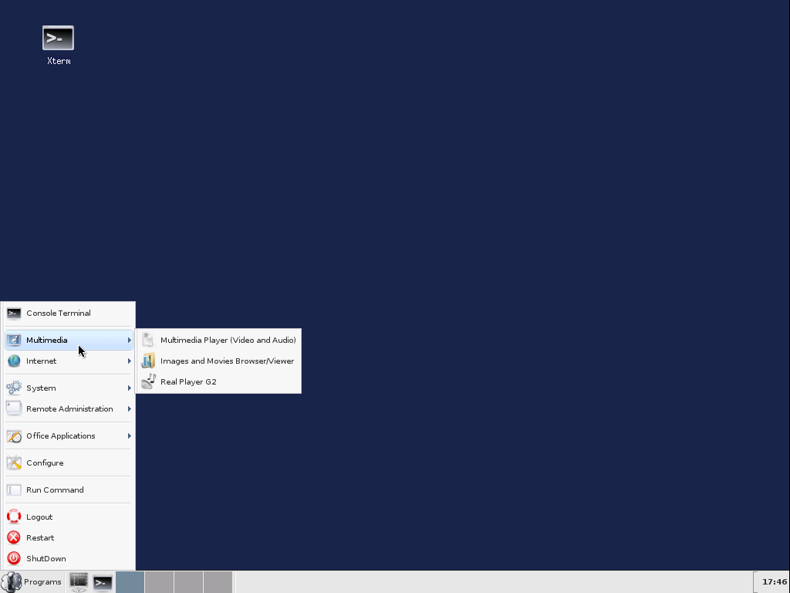Select Run Command from the menu
This screenshot has width=790, height=593.
point(55,490)
